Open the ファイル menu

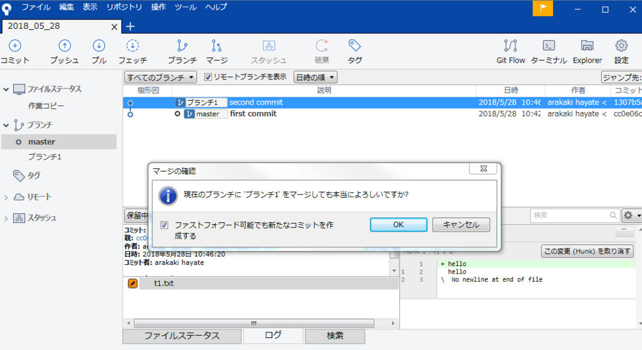36,7
